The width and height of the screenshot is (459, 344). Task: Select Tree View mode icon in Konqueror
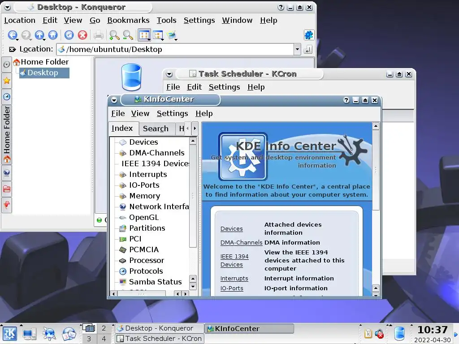158,35
